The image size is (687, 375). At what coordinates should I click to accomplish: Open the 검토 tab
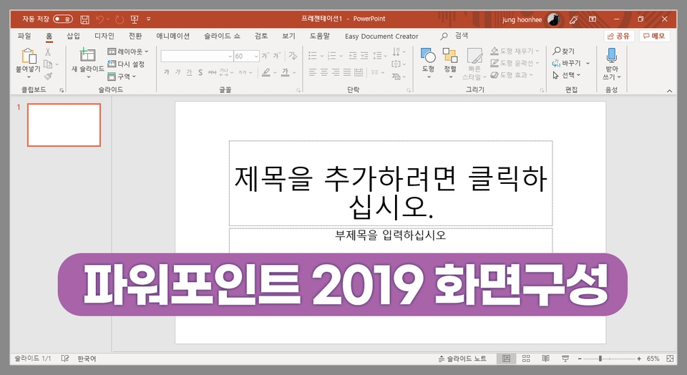pos(261,36)
